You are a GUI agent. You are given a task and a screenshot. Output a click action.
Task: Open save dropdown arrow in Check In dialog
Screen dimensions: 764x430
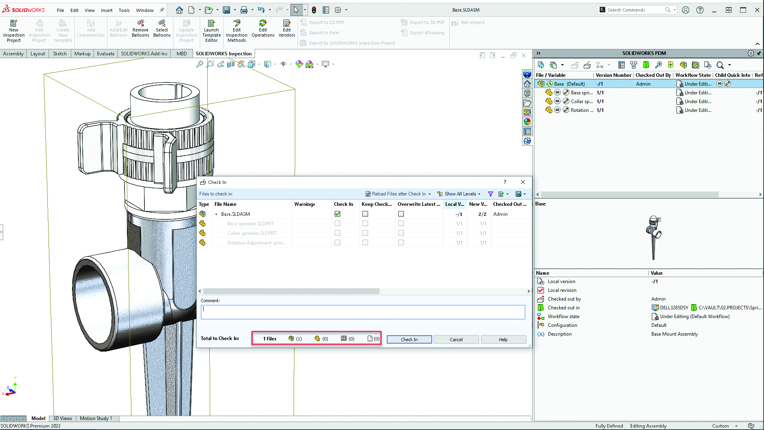(x=525, y=194)
